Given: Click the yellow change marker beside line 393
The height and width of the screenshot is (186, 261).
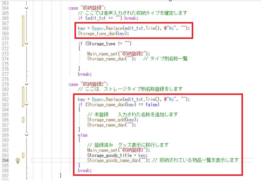Looking at the screenshot, I should click(23, 155).
